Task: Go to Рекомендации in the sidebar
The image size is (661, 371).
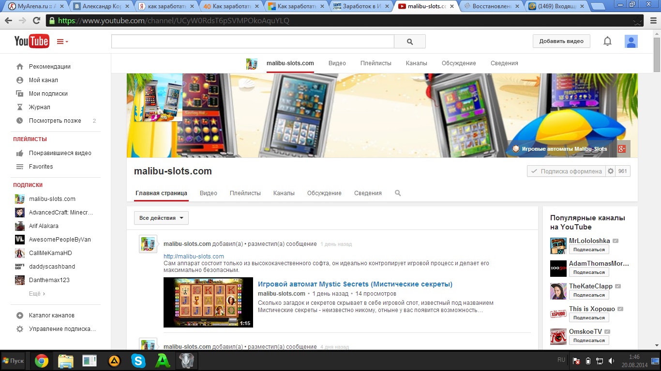Action: [49, 67]
